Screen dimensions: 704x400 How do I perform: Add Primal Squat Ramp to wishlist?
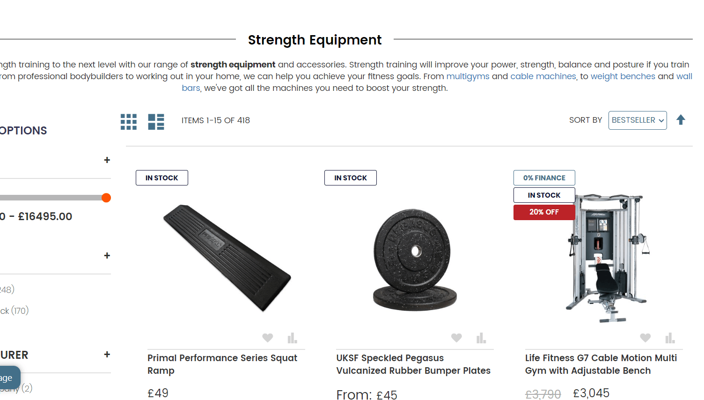tap(267, 338)
